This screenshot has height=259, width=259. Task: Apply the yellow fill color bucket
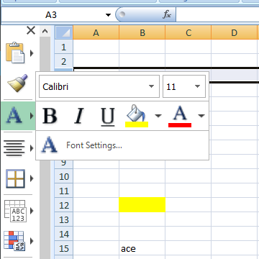tap(137, 116)
